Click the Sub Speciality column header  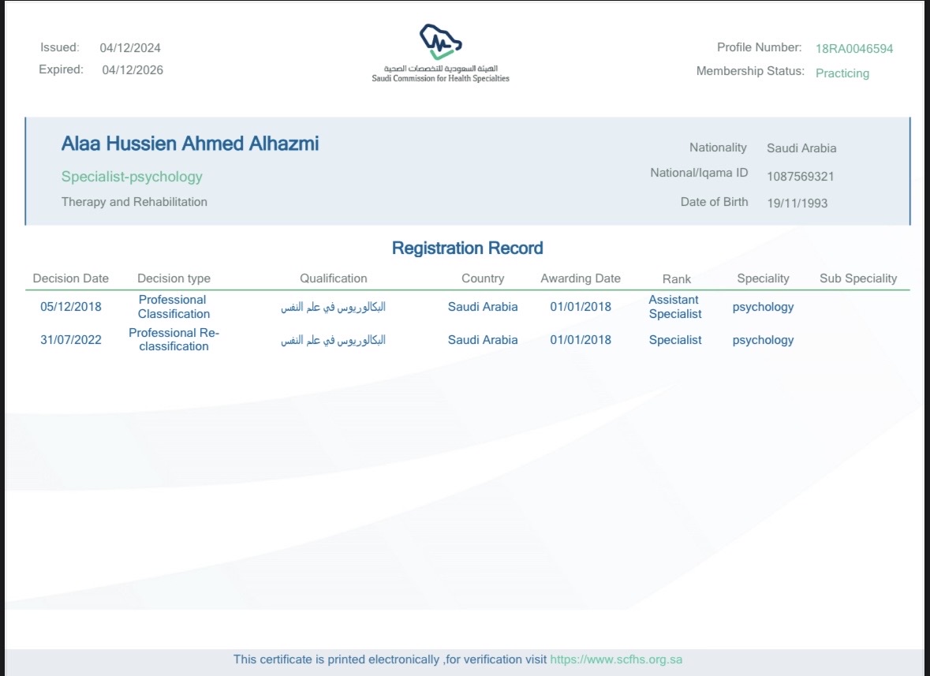click(x=858, y=278)
